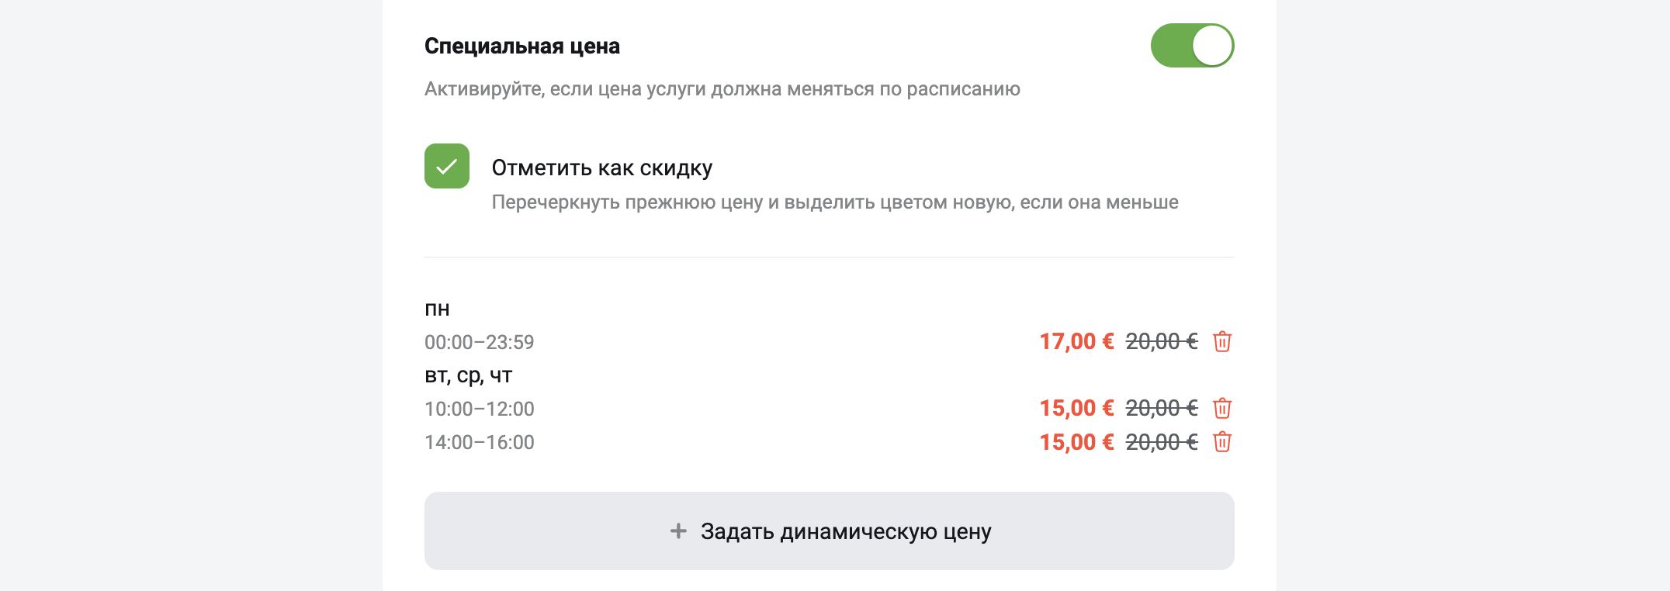Click the Задать динамическую цену button
Screen dimensions: 1670x591
[829, 531]
